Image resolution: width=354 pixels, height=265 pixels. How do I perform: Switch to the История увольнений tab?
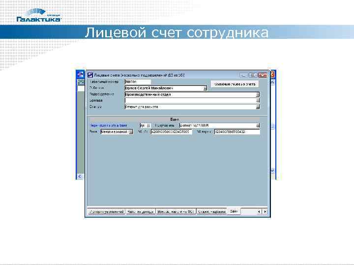pos(107,212)
